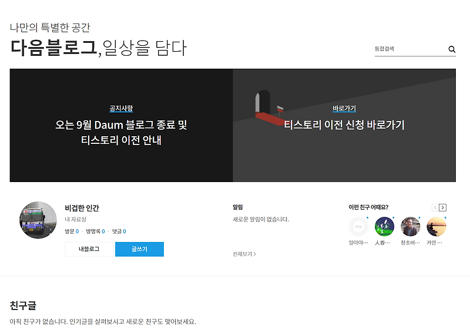Open 전체보기 for notifications
470x333 pixels.
tap(244, 254)
